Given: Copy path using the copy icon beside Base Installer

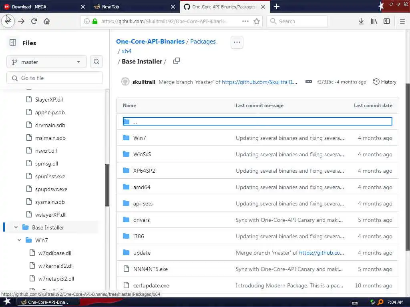Looking at the screenshot, I should pos(177,61).
